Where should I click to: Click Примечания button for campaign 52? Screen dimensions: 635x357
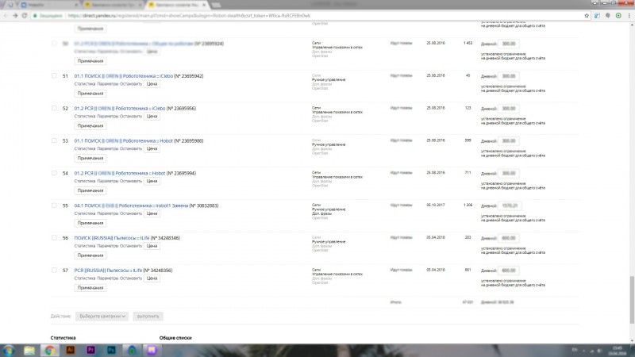[90, 126]
